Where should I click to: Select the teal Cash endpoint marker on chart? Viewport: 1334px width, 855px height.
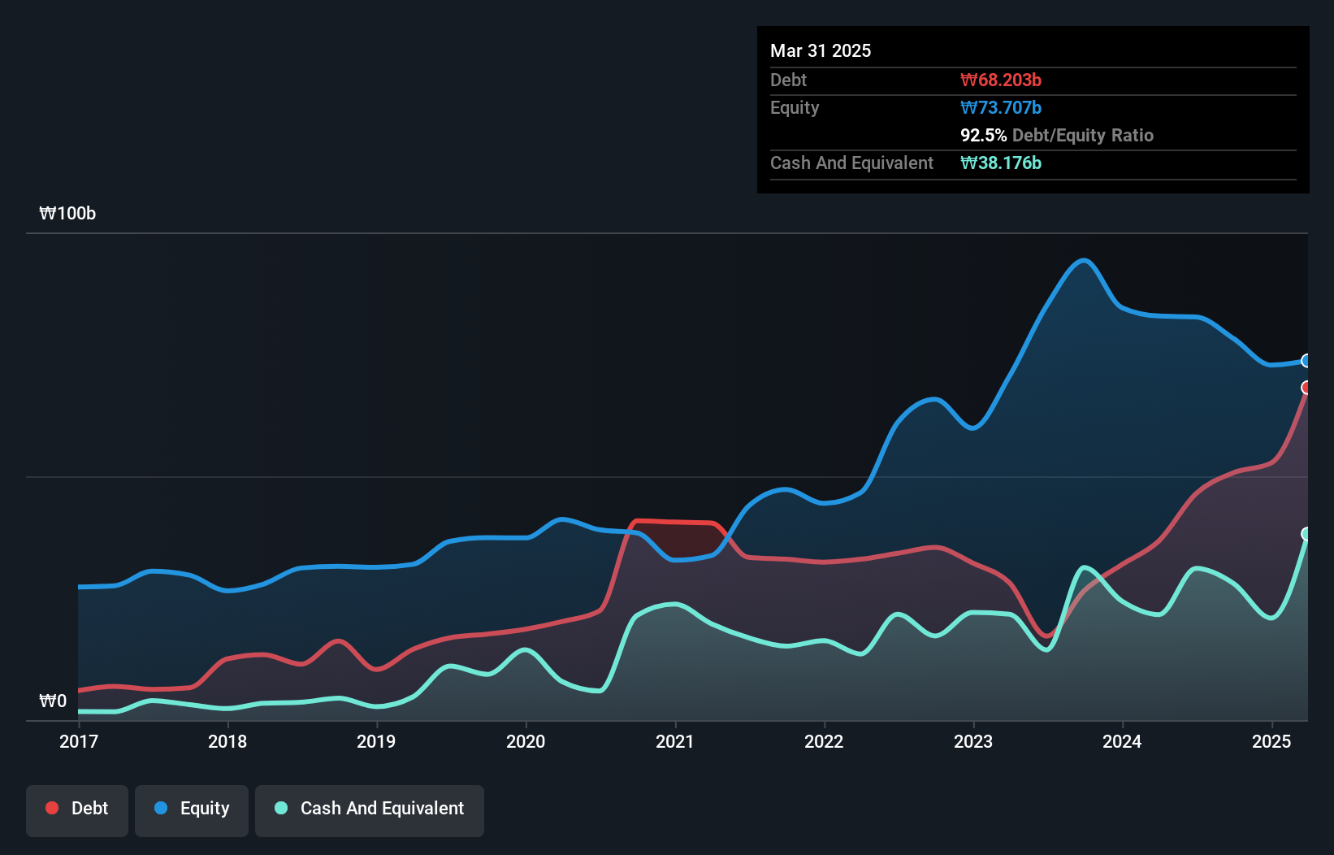pyautogui.click(x=1306, y=534)
